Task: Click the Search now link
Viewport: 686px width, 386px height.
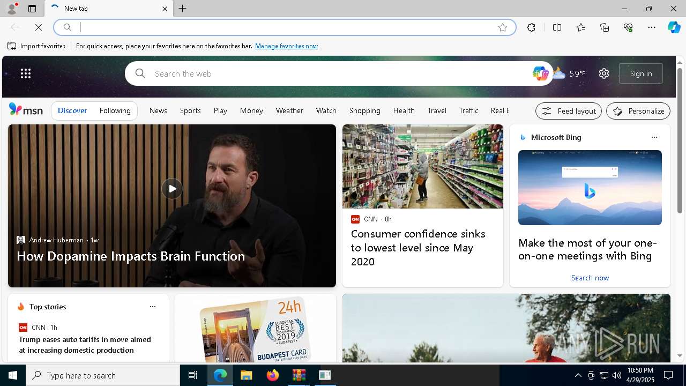Action: 590,278
